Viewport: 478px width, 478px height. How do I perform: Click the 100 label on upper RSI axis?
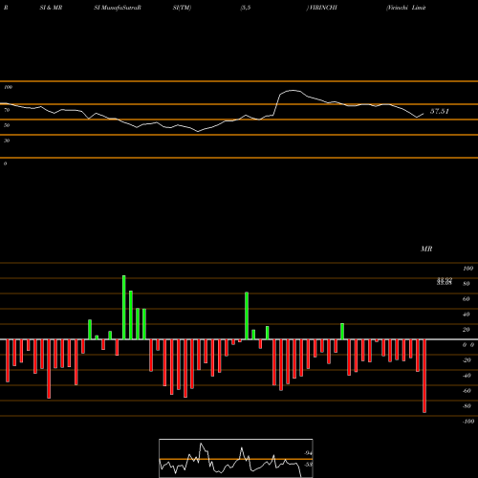8,87
